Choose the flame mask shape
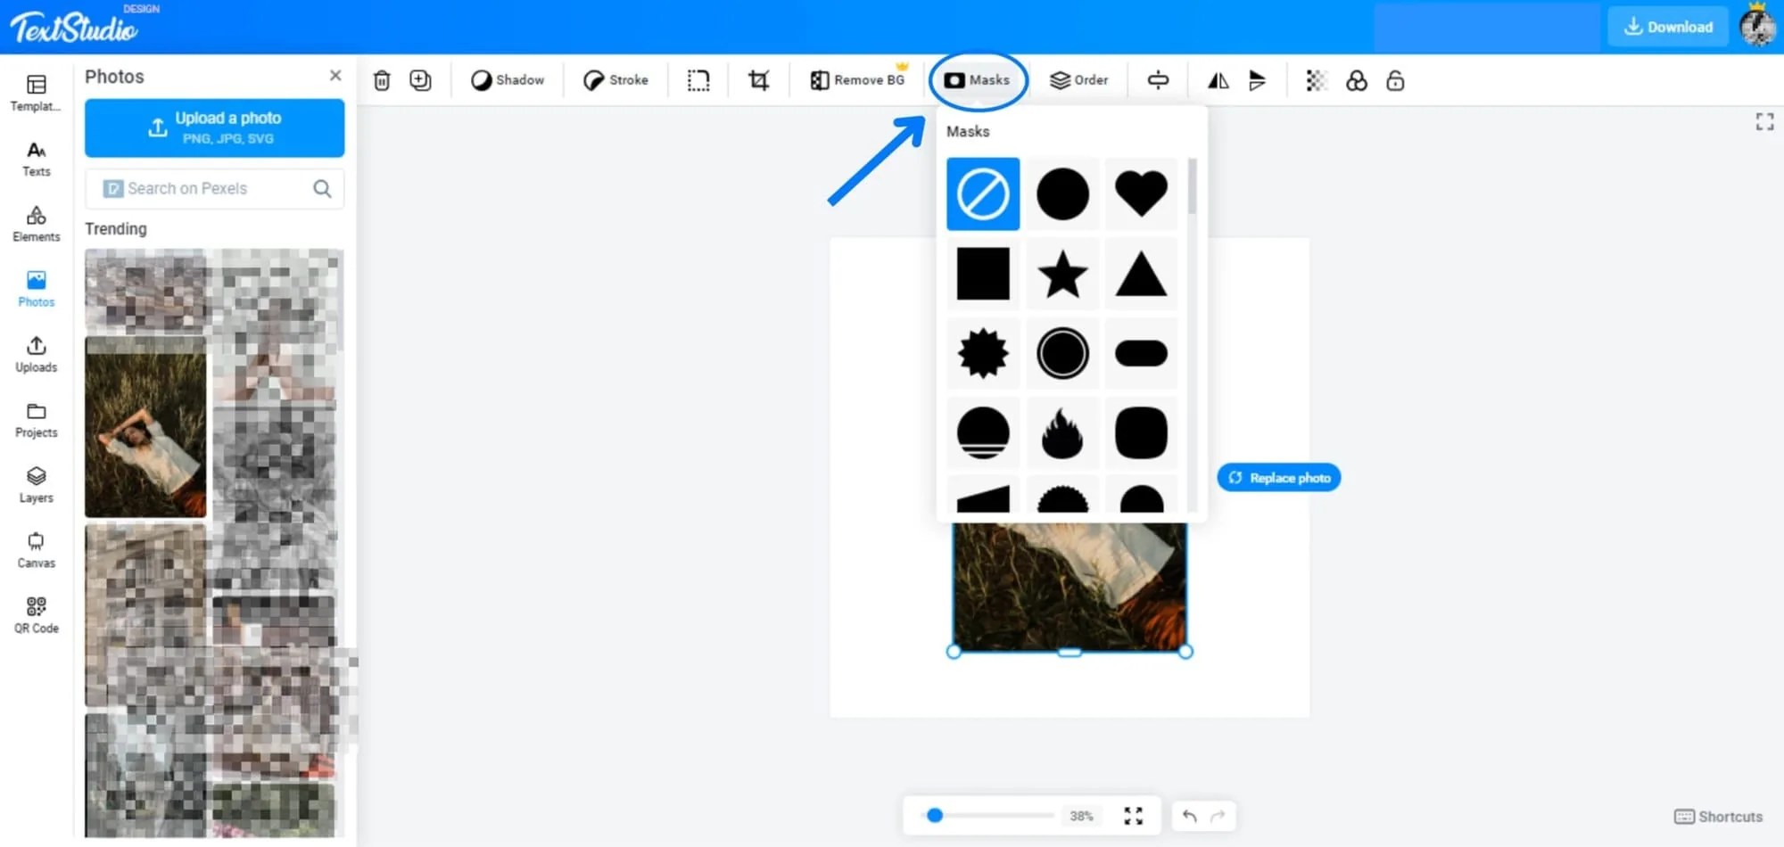Viewport: 1784px width, 847px height. click(1062, 433)
